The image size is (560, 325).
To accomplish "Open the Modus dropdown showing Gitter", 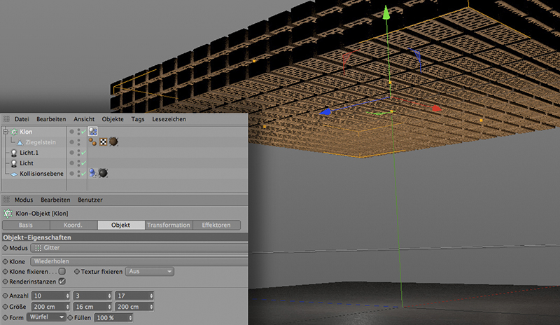I will pos(140,248).
